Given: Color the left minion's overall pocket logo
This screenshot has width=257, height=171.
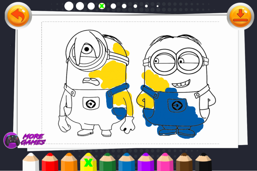Looking at the screenshot, I should (x=91, y=104).
